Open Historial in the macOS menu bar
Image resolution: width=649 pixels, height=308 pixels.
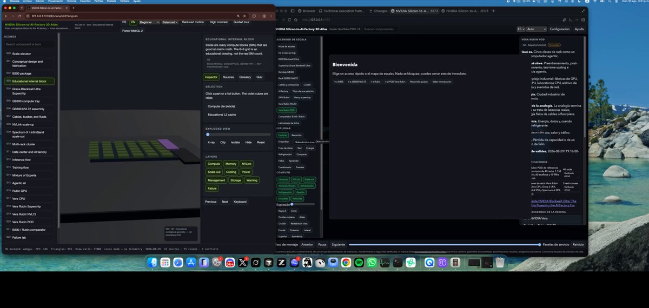71,2
